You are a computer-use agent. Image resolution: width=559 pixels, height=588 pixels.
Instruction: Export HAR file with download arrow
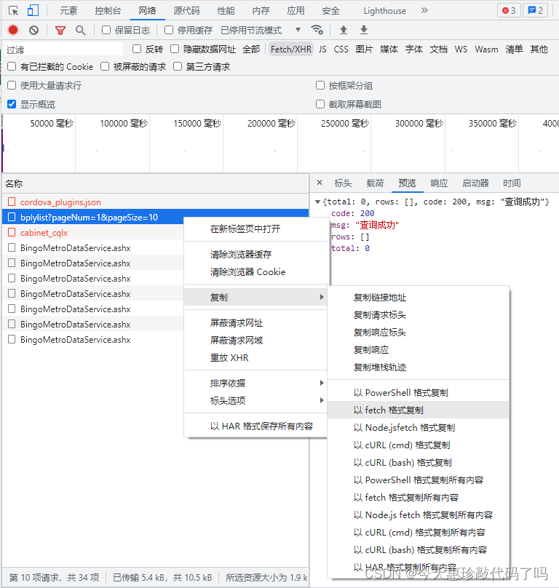pos(363,30)
